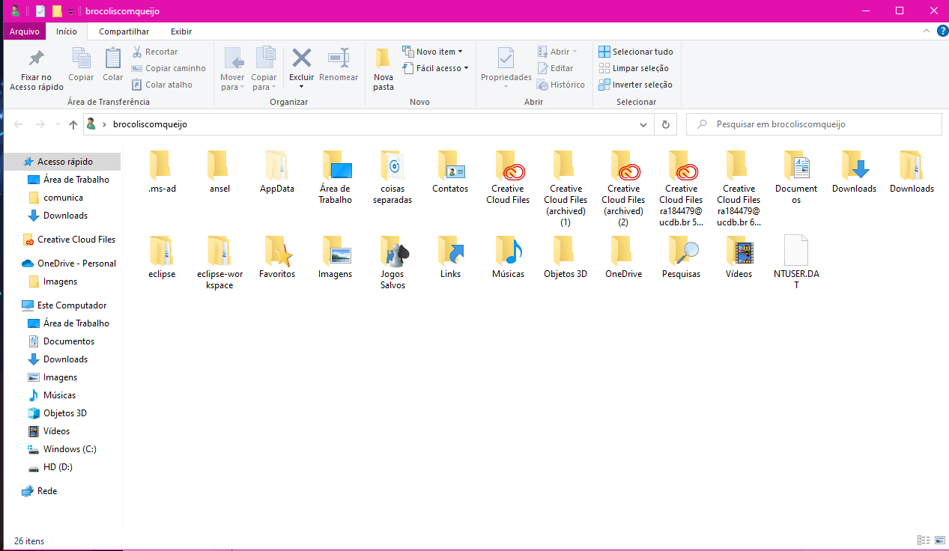Select the NTUSER.DAT file
Screen dimensions: 949x551
pyautogui.click(x=796, y=263)
